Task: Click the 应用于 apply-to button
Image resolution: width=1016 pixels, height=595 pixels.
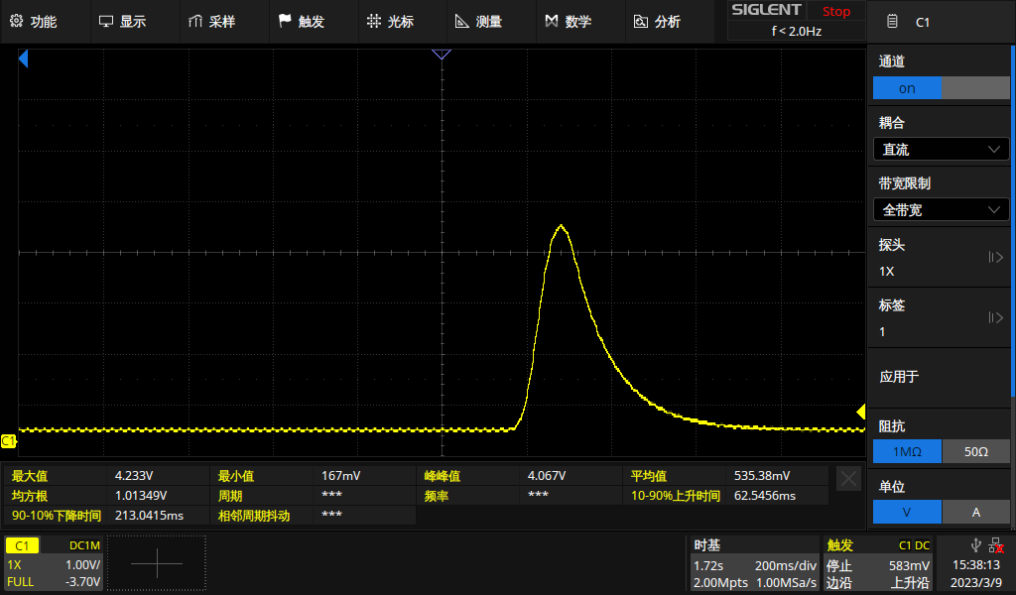Action: [941, 377]
